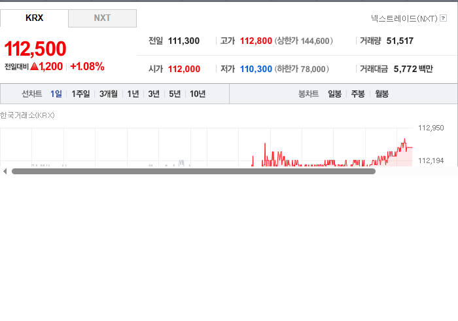This screenshot has width=458, height=321.
Task: Select the 3개월 line chart period
Action: tap(109, 94)
